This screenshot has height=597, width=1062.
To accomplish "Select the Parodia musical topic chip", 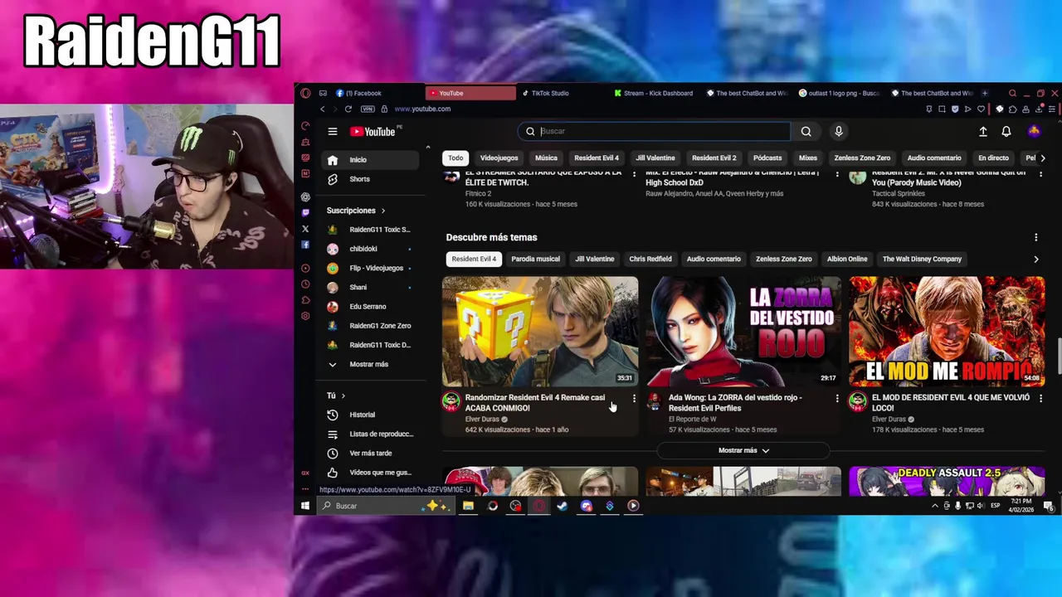I will point(535,259).
